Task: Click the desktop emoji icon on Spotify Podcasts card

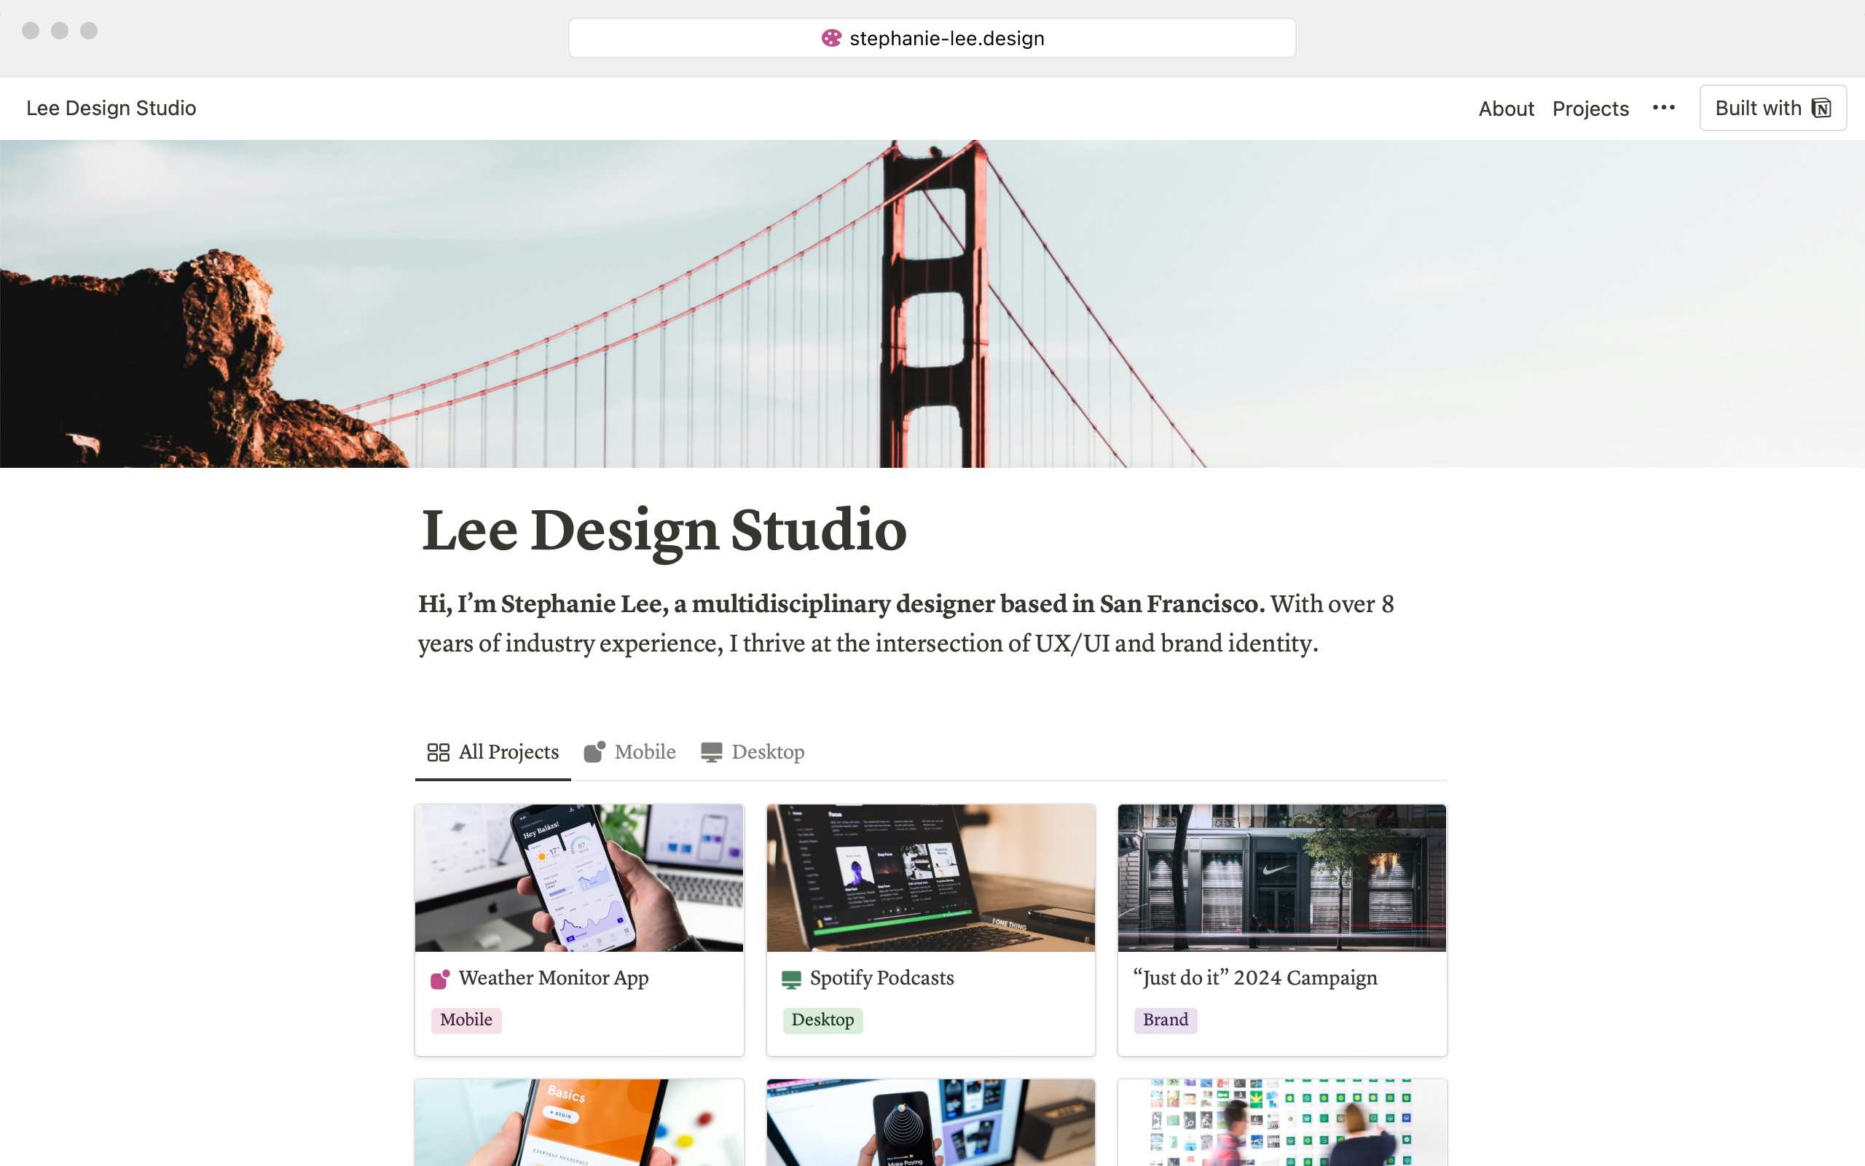Action: [791, 977]
